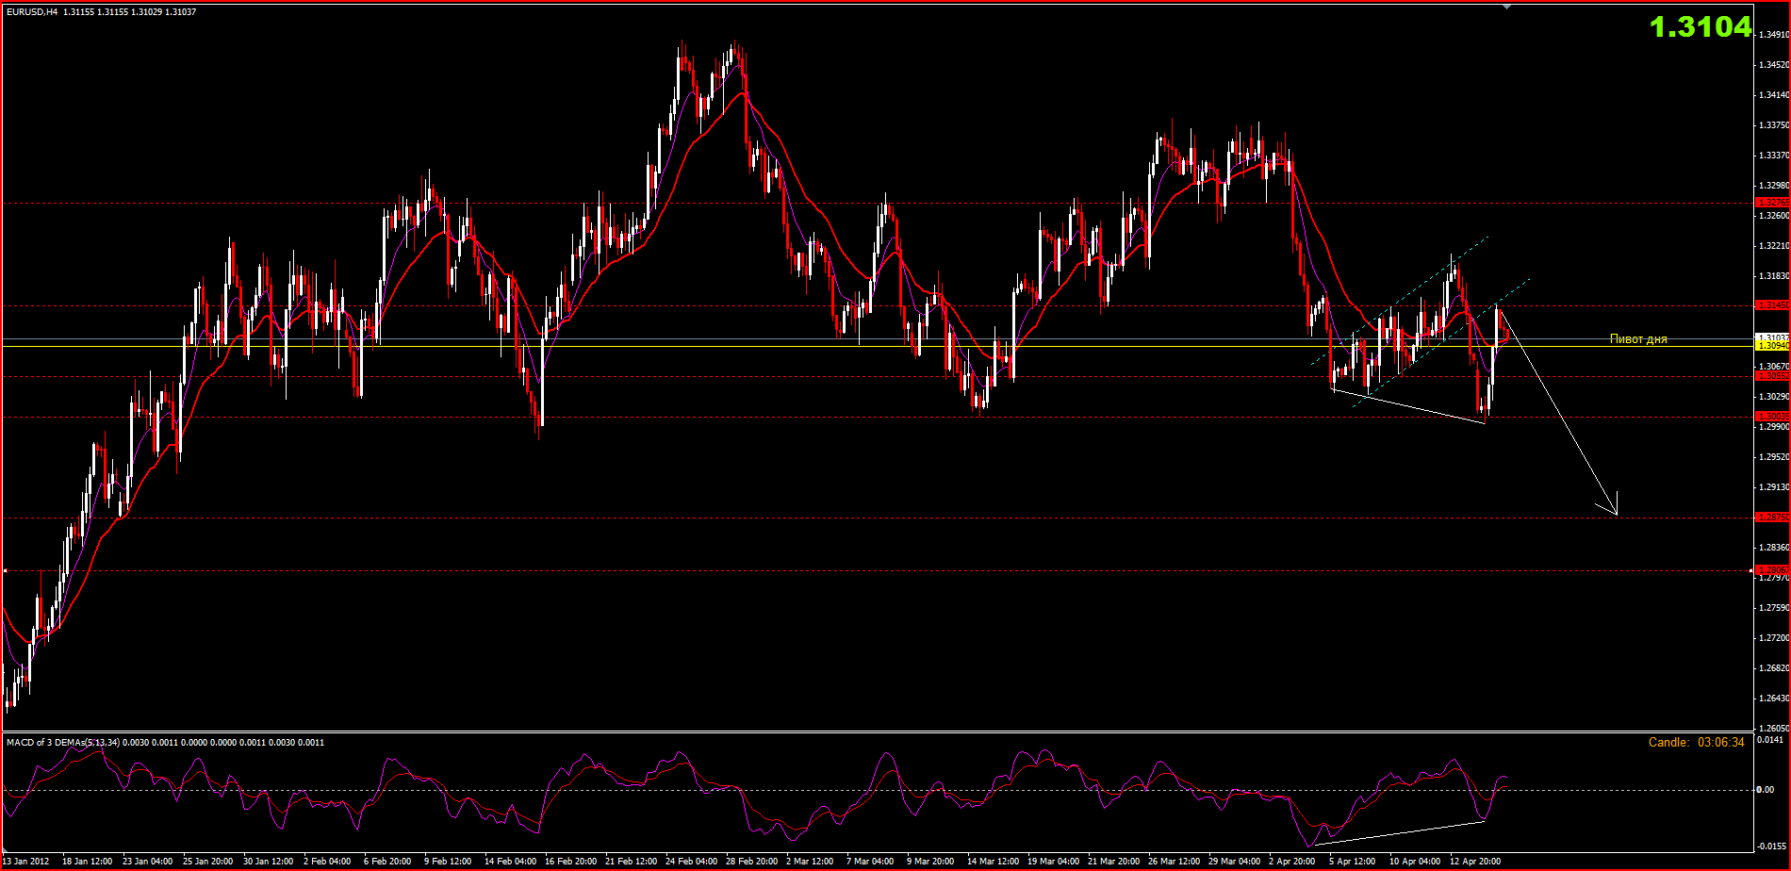Click the '12 Apr 20:00' time axis label
Screen dimensions: 1791x871
pyautogui.click(x=1474, y=861)
